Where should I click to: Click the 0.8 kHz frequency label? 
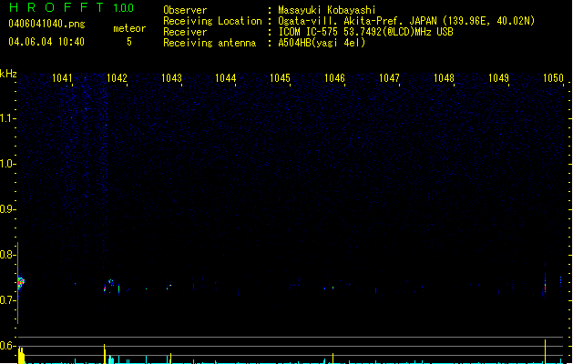(7, 255)
